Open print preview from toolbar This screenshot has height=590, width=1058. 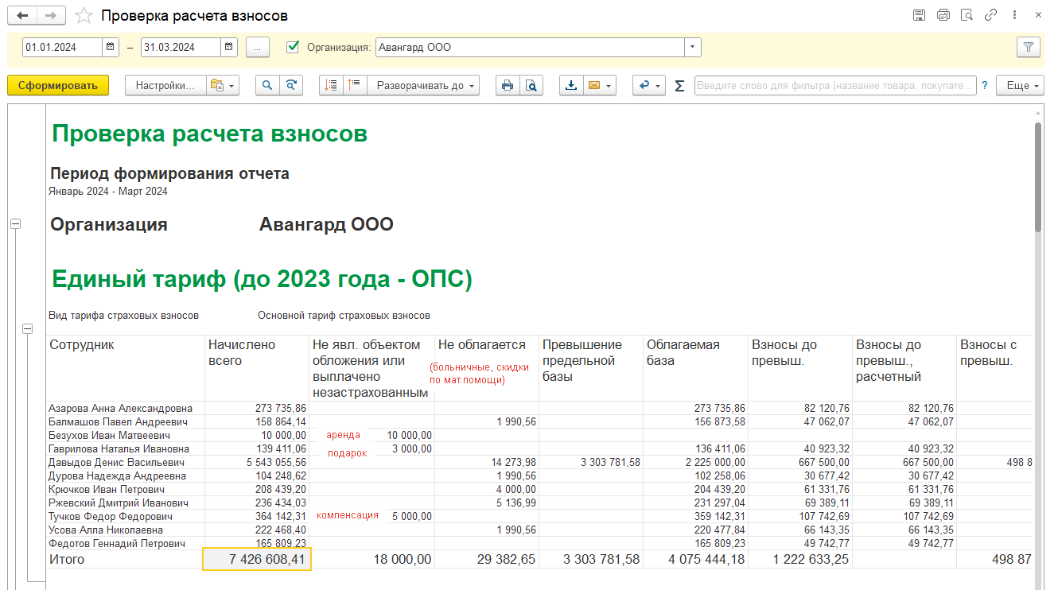tap(531, 85)
